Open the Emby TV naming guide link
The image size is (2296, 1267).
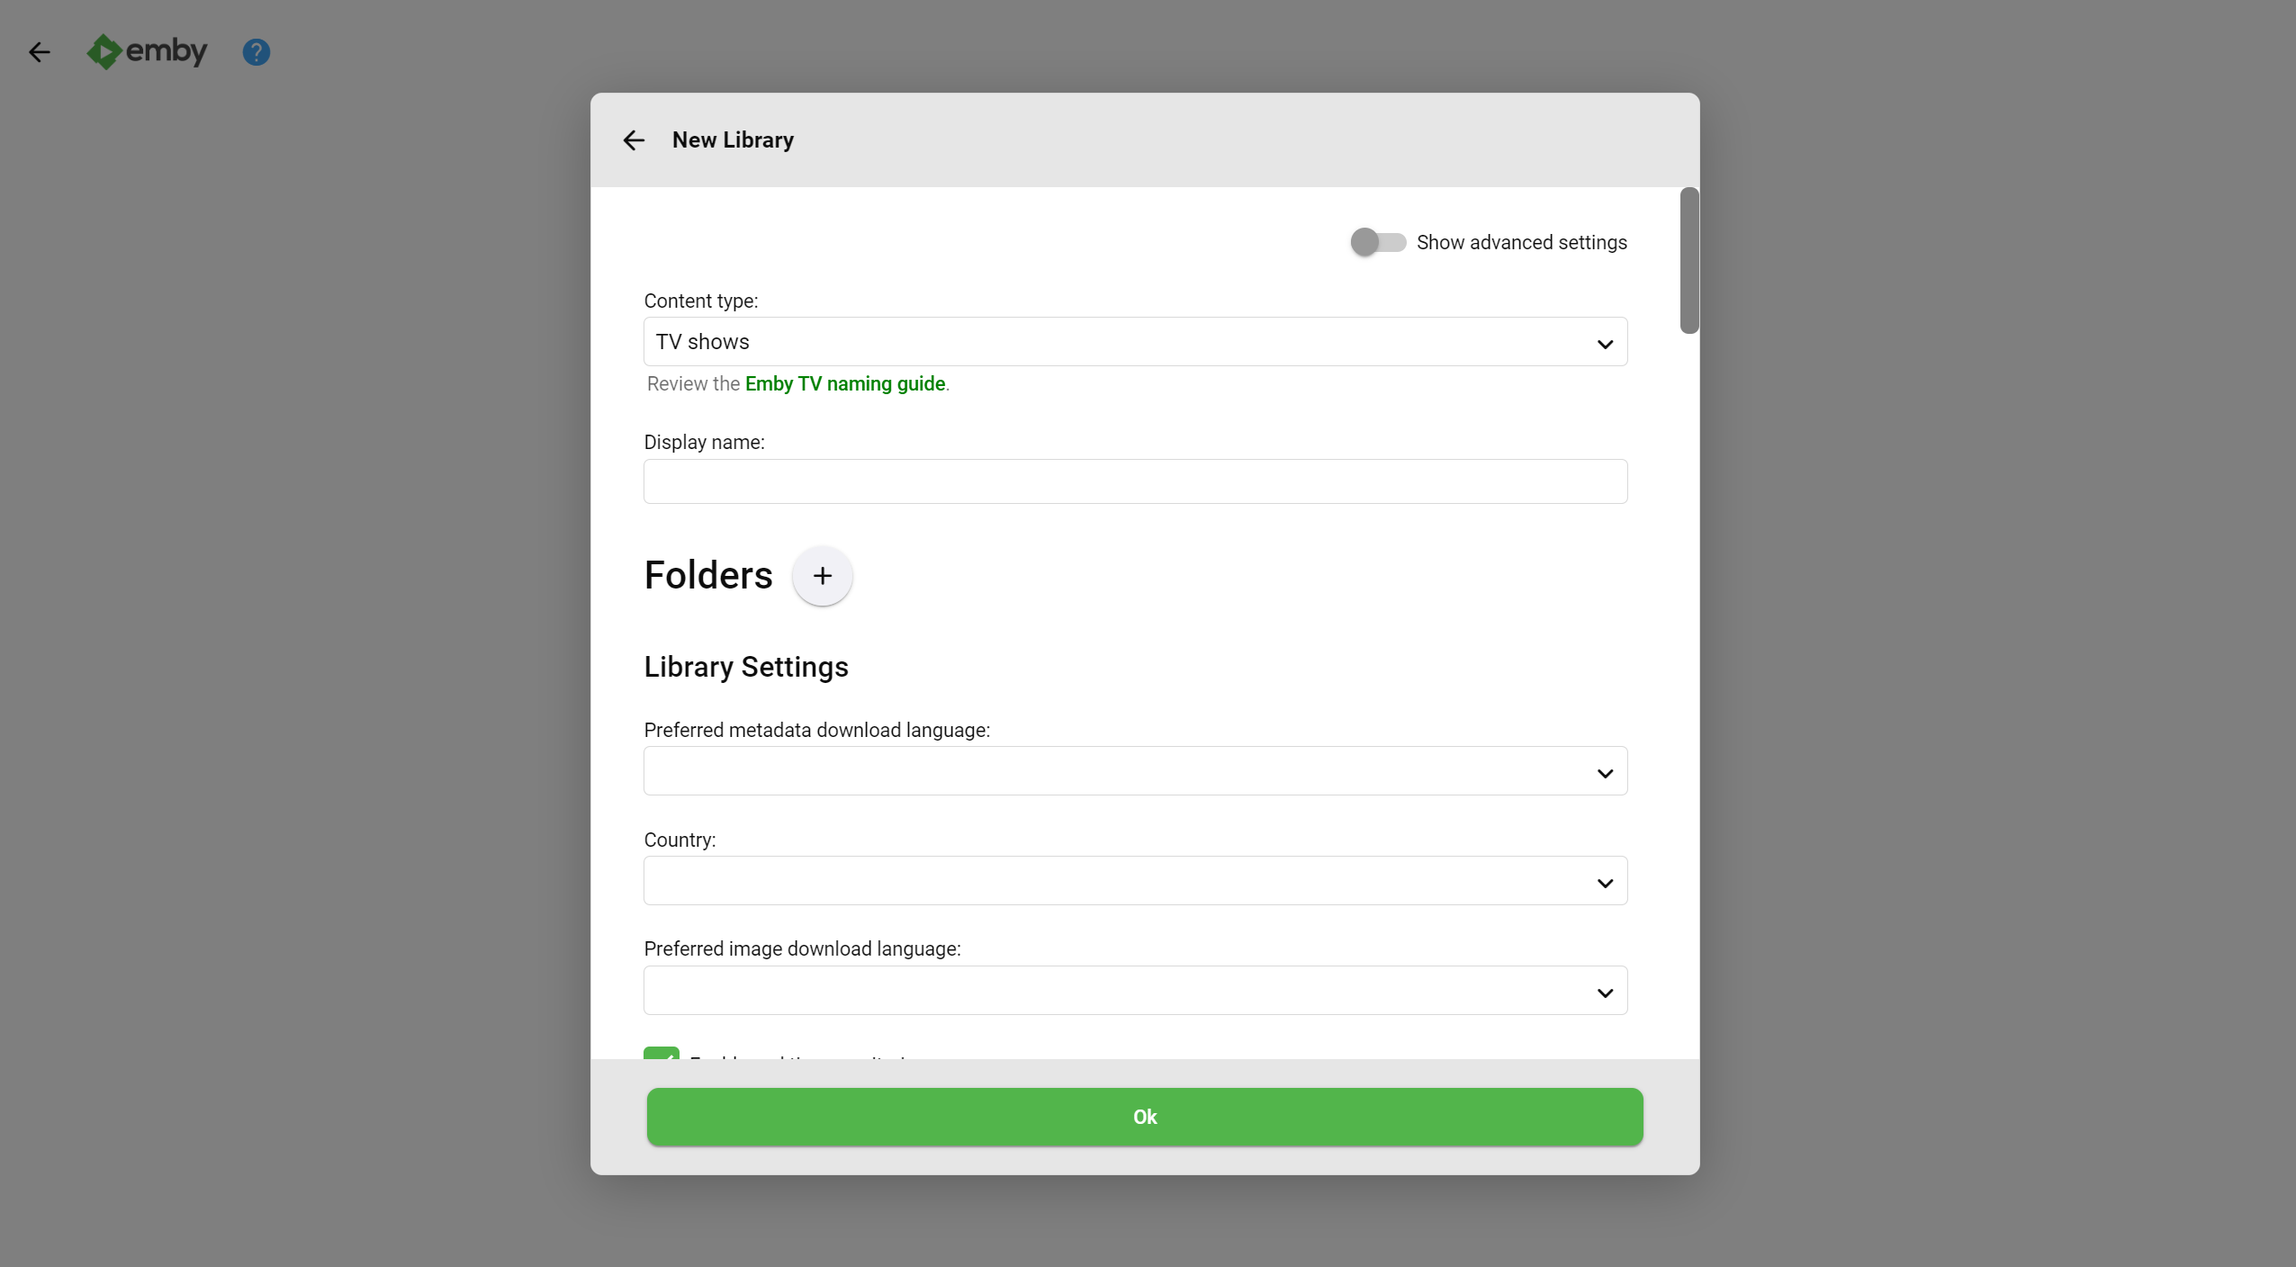[844, 384]
